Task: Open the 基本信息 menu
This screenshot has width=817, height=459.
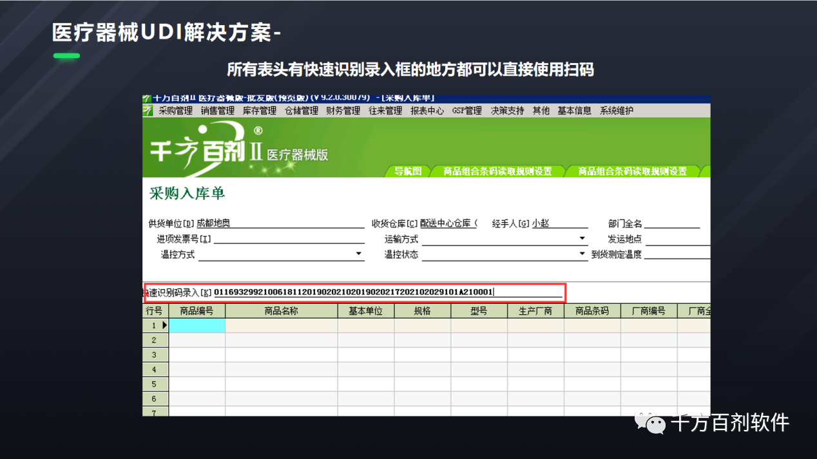Action: click(574, 111)
